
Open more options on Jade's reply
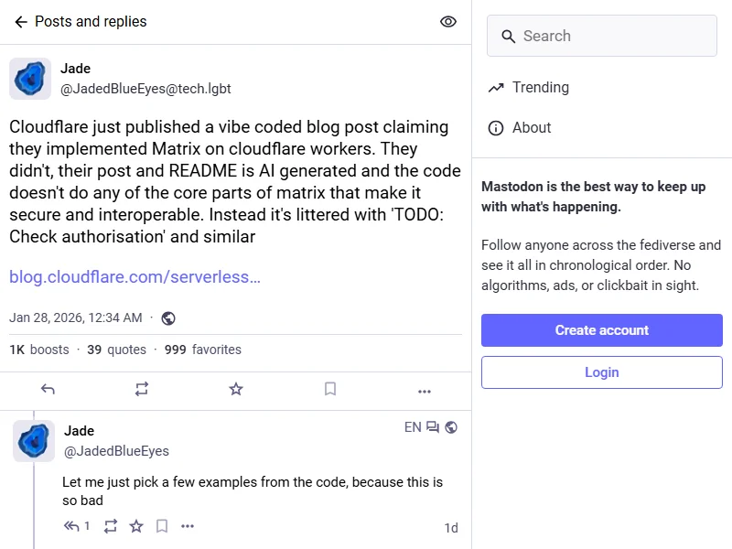tap(188, 526)
